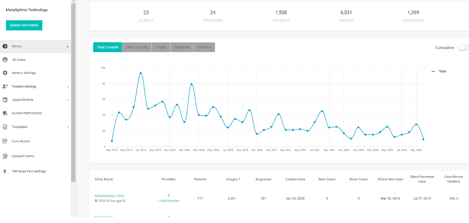Click the + Add Member link
Screen dimensions: 469x223
(x=168, y=201)
